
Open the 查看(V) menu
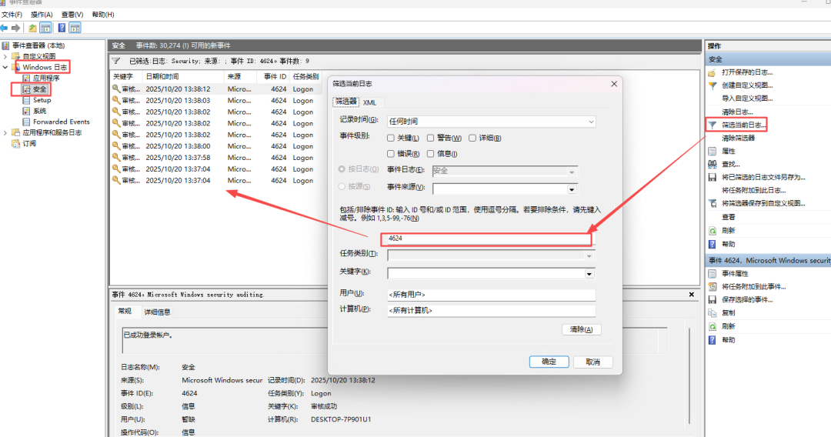tap(72, 15)
